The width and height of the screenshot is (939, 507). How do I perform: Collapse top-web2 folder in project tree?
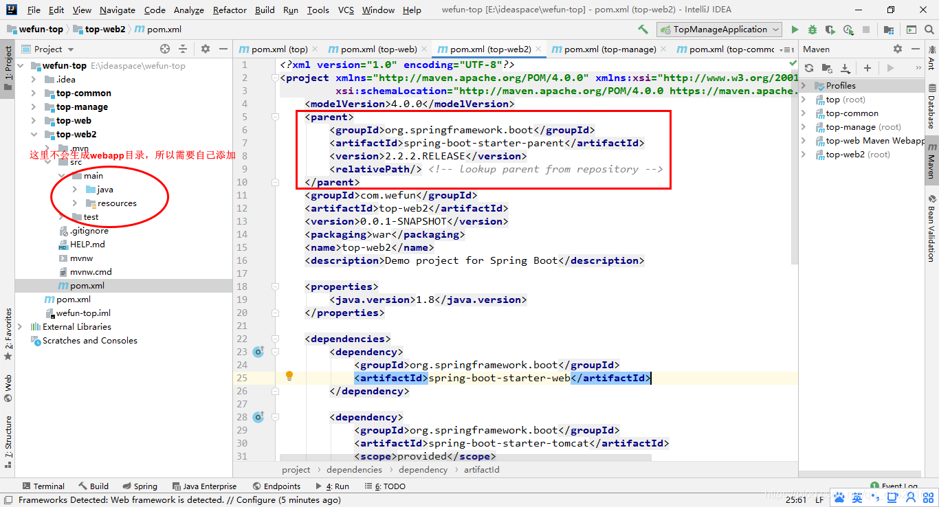[34, 135]
